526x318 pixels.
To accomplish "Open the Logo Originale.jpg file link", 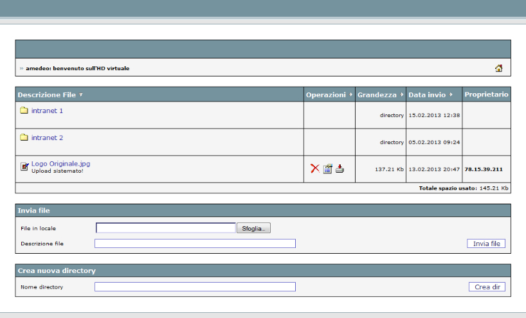I will pyautogui.click(x=60, y=164).
